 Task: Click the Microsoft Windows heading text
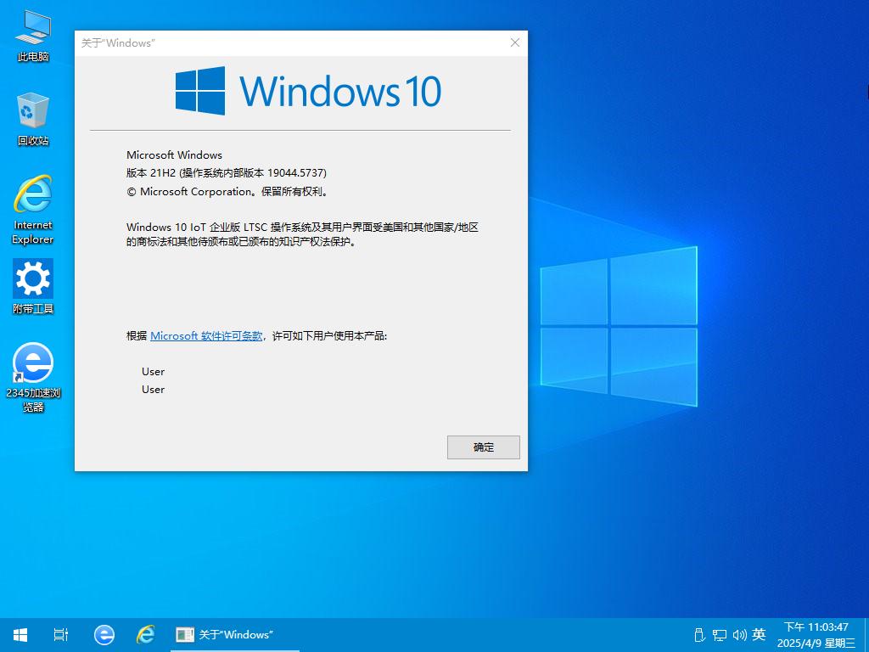pyautogui.click(x=174, y=155)
